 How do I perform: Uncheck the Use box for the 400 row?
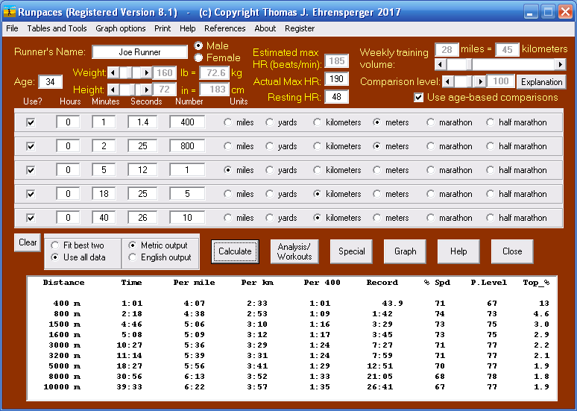(x=31, y=122)
